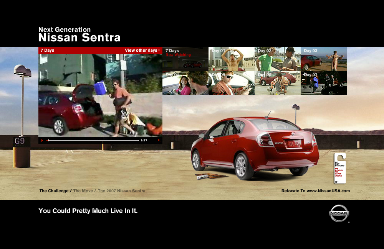
Task: Open the Day 01 video thumbnail
Action: (232, 59)
